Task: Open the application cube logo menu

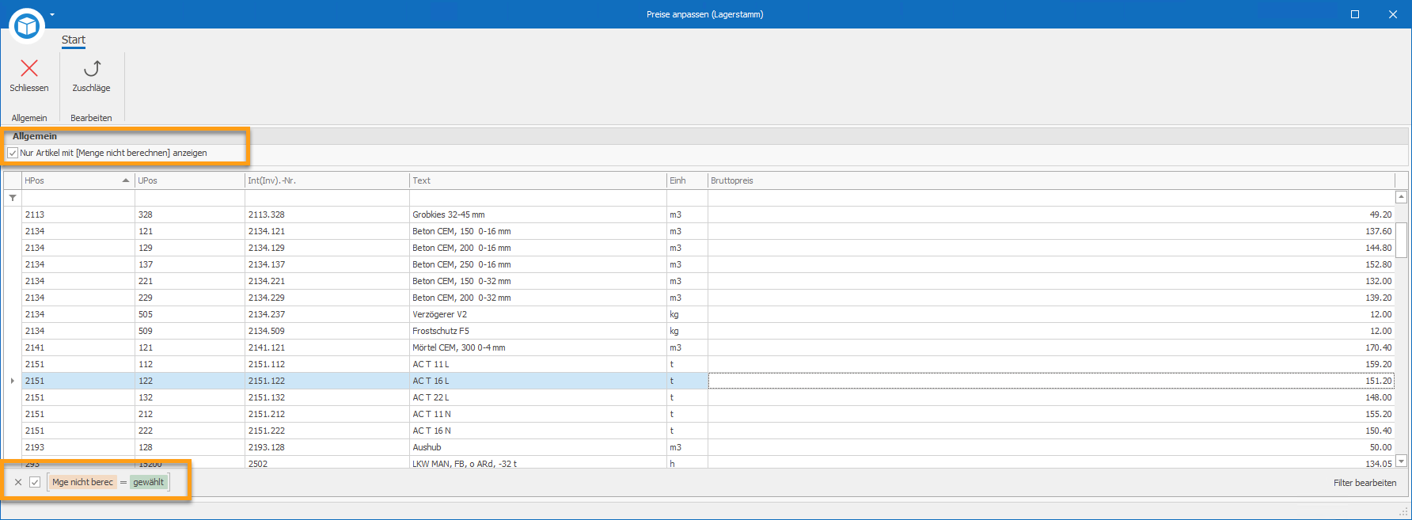Action: tap(27, 26)
